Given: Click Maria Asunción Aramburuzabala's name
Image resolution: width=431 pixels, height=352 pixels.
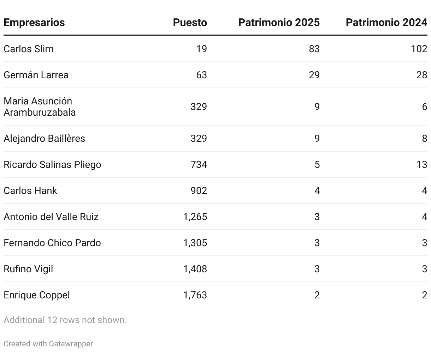Looking at the screenshot, I should click(40, 107).
